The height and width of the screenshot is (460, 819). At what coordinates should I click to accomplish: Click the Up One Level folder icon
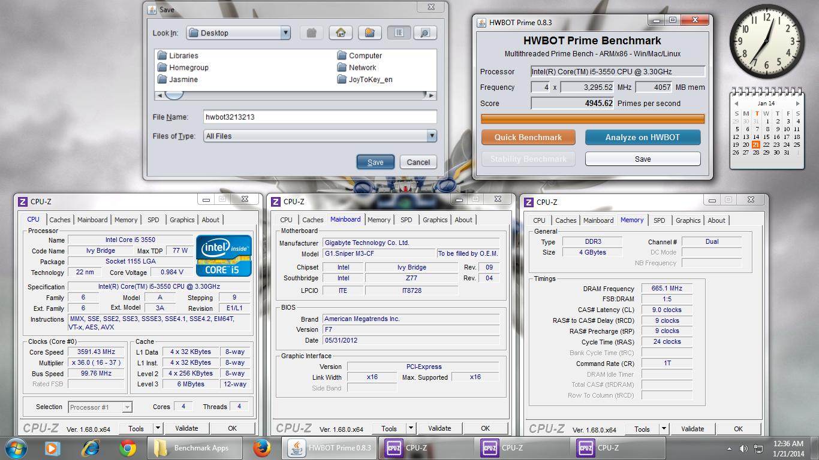(x=311, y=33)
